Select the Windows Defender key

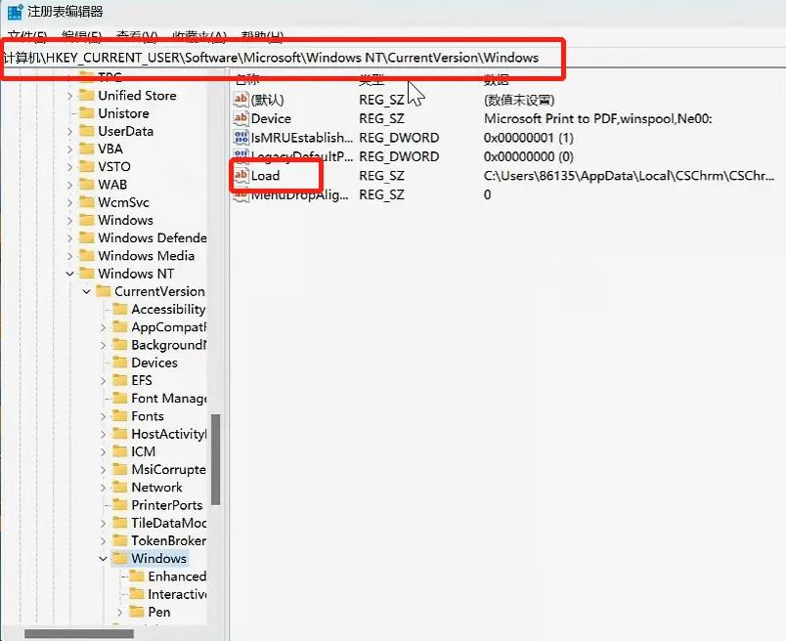point(152,238)
